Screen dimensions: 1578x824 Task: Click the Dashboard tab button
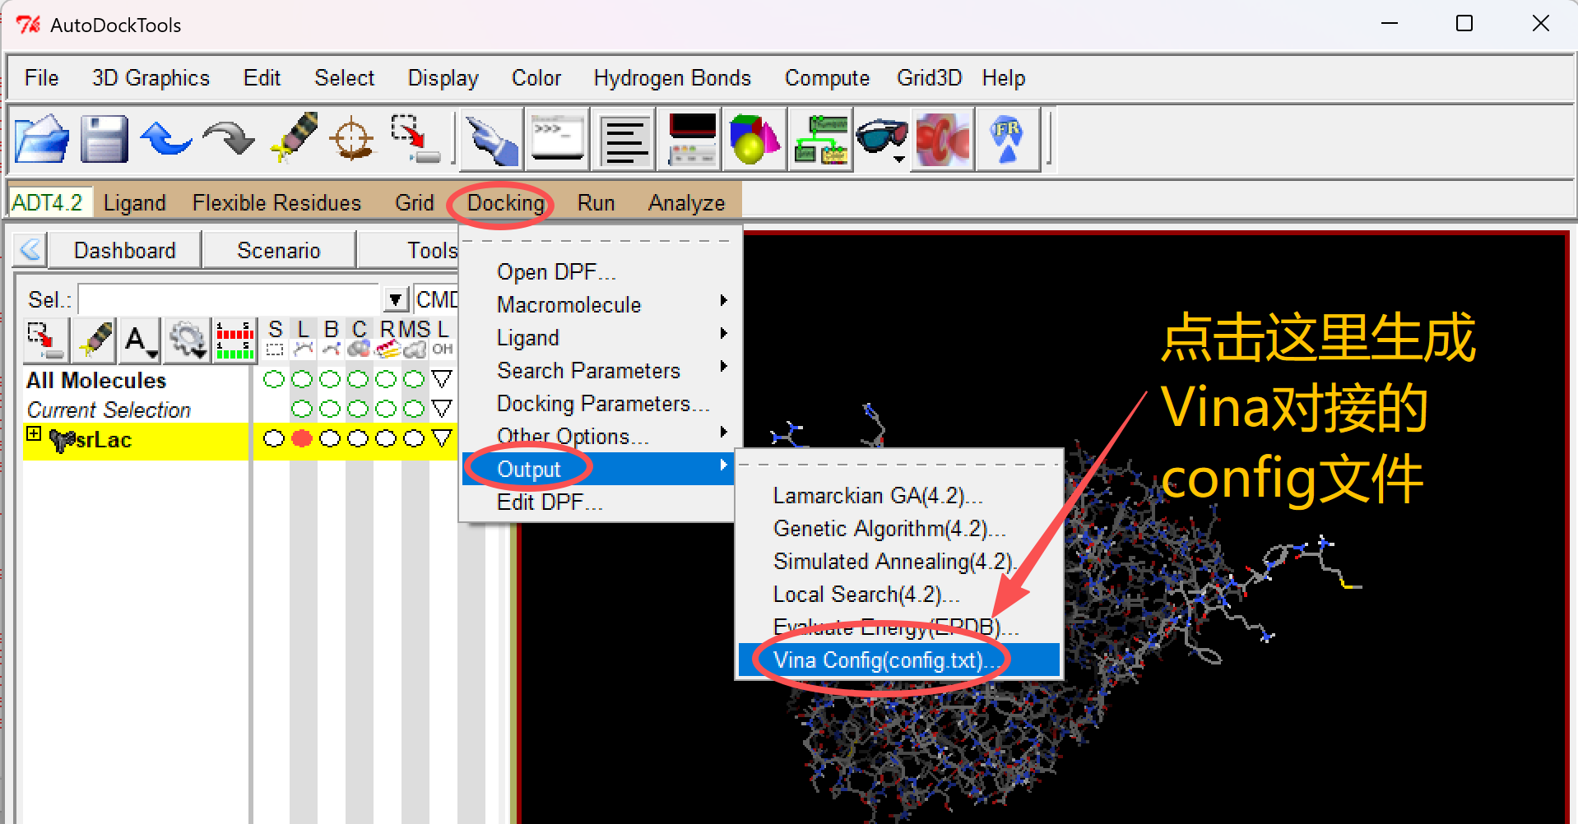[124, 250]
